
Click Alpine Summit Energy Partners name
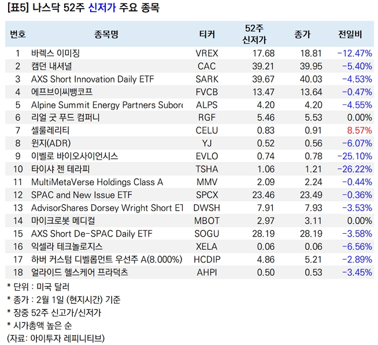pyautogui.click(x=107, y=105)
